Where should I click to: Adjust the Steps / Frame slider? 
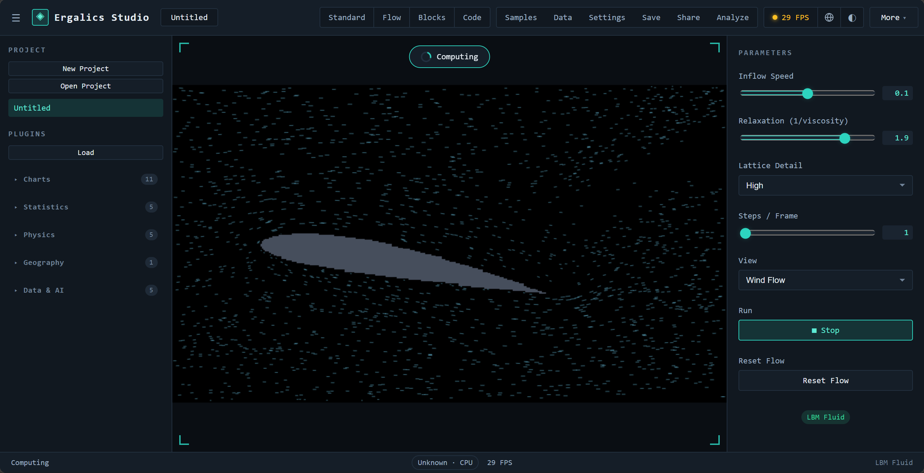tap(807, 233)
